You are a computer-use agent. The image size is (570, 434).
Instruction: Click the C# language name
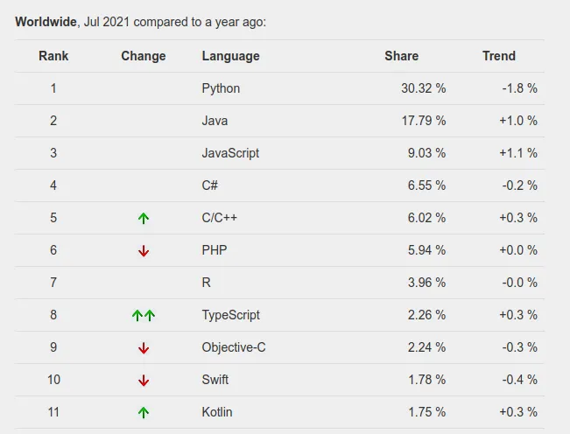(x=210, y=185)
